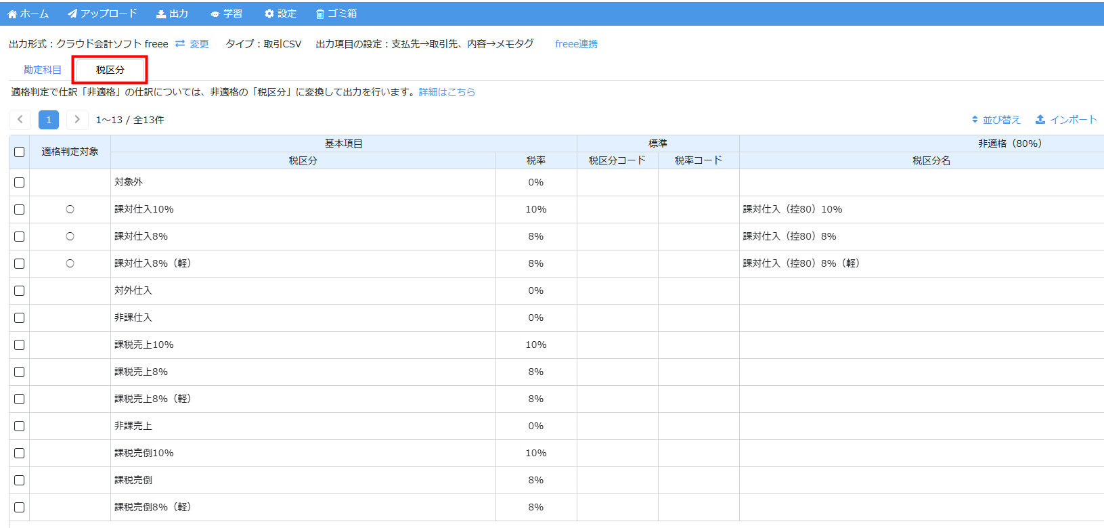Open Settings (設定) gear item
The width and height of the screenshot is (1104, 528).
pyautogui.click(x=269, y=14)
